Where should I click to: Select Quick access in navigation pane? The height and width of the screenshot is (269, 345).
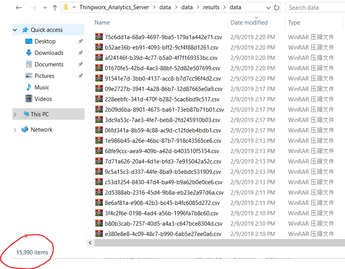[46, 30]
